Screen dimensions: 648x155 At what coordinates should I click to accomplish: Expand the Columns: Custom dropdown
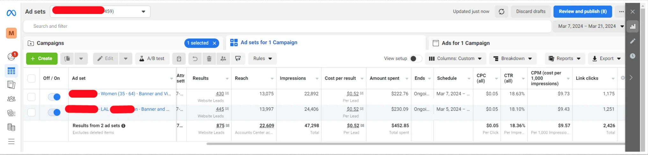pos(455,59)
